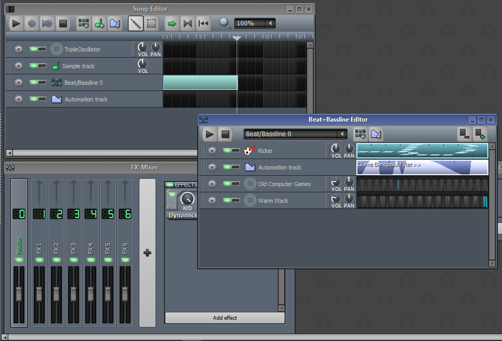
Task: Click the playhead marker on the timeline
Action: pos(237,38)
